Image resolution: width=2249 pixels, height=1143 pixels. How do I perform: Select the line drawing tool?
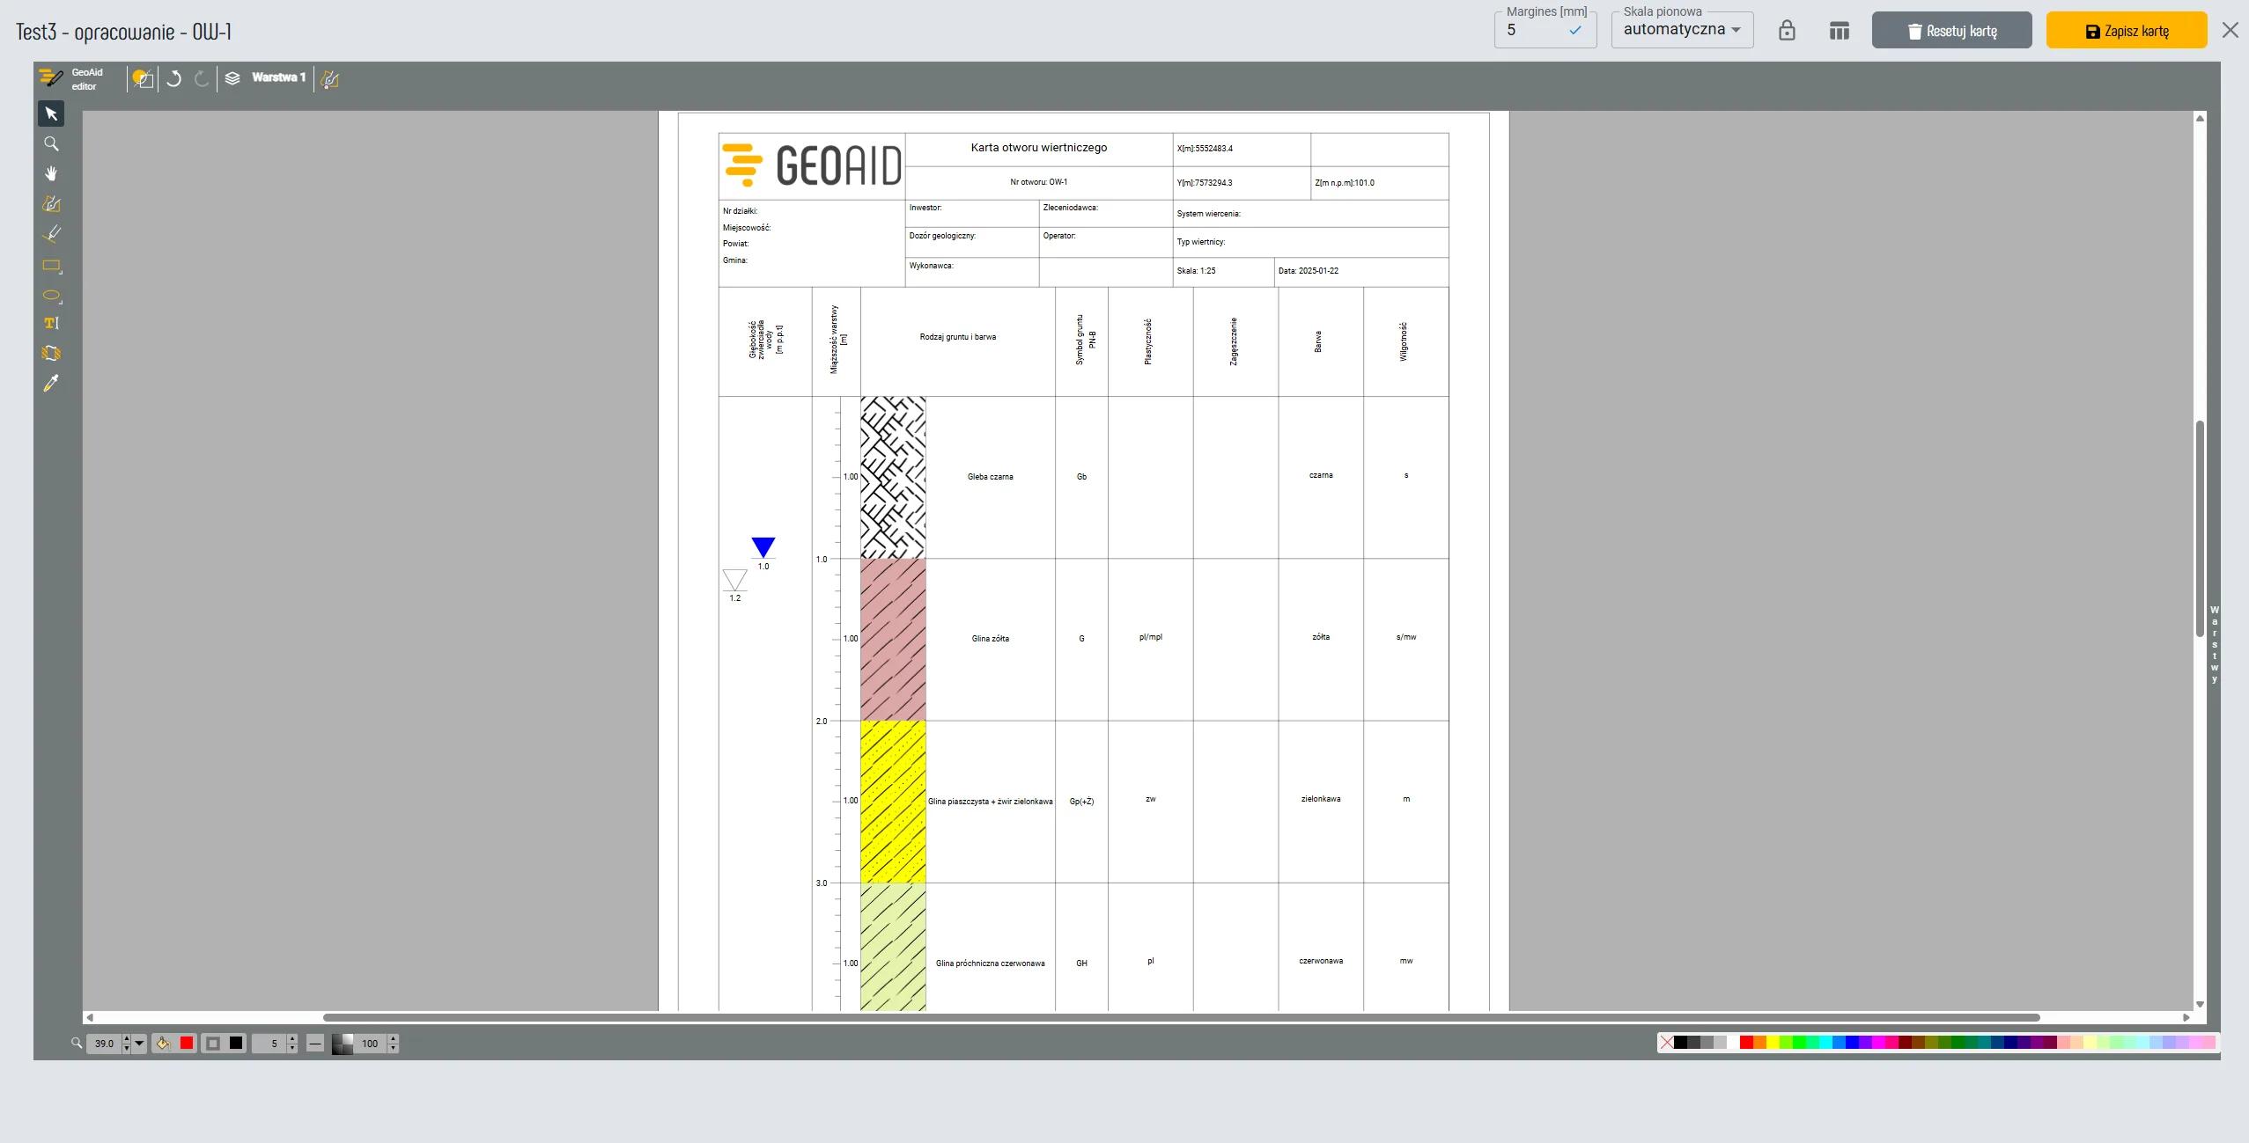pyautogui.click(x=51, y=234)
